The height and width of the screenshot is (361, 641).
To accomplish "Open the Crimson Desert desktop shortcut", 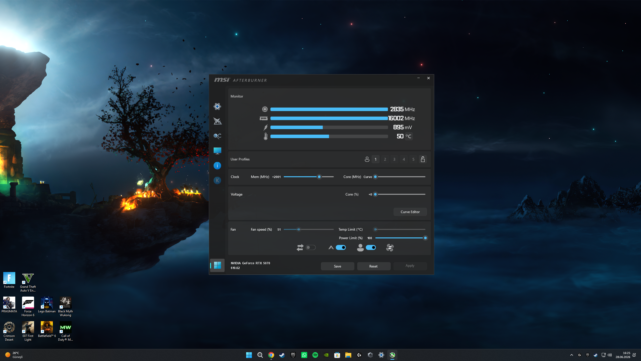I will (x=9, y=331).
